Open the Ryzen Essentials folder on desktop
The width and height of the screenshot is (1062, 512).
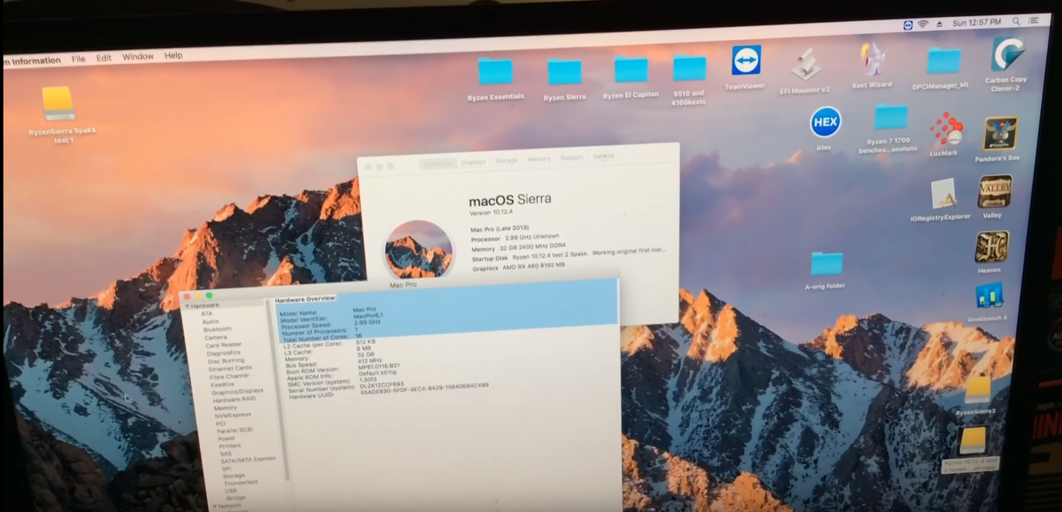click(495, 73)
